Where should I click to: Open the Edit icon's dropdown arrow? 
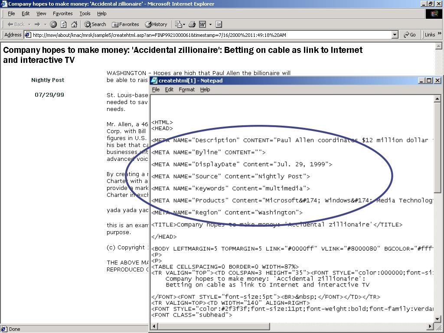click(x=210, y=24)
